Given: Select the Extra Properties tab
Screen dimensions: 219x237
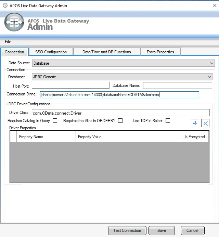Looking at the screenshot, I should 160,52.
